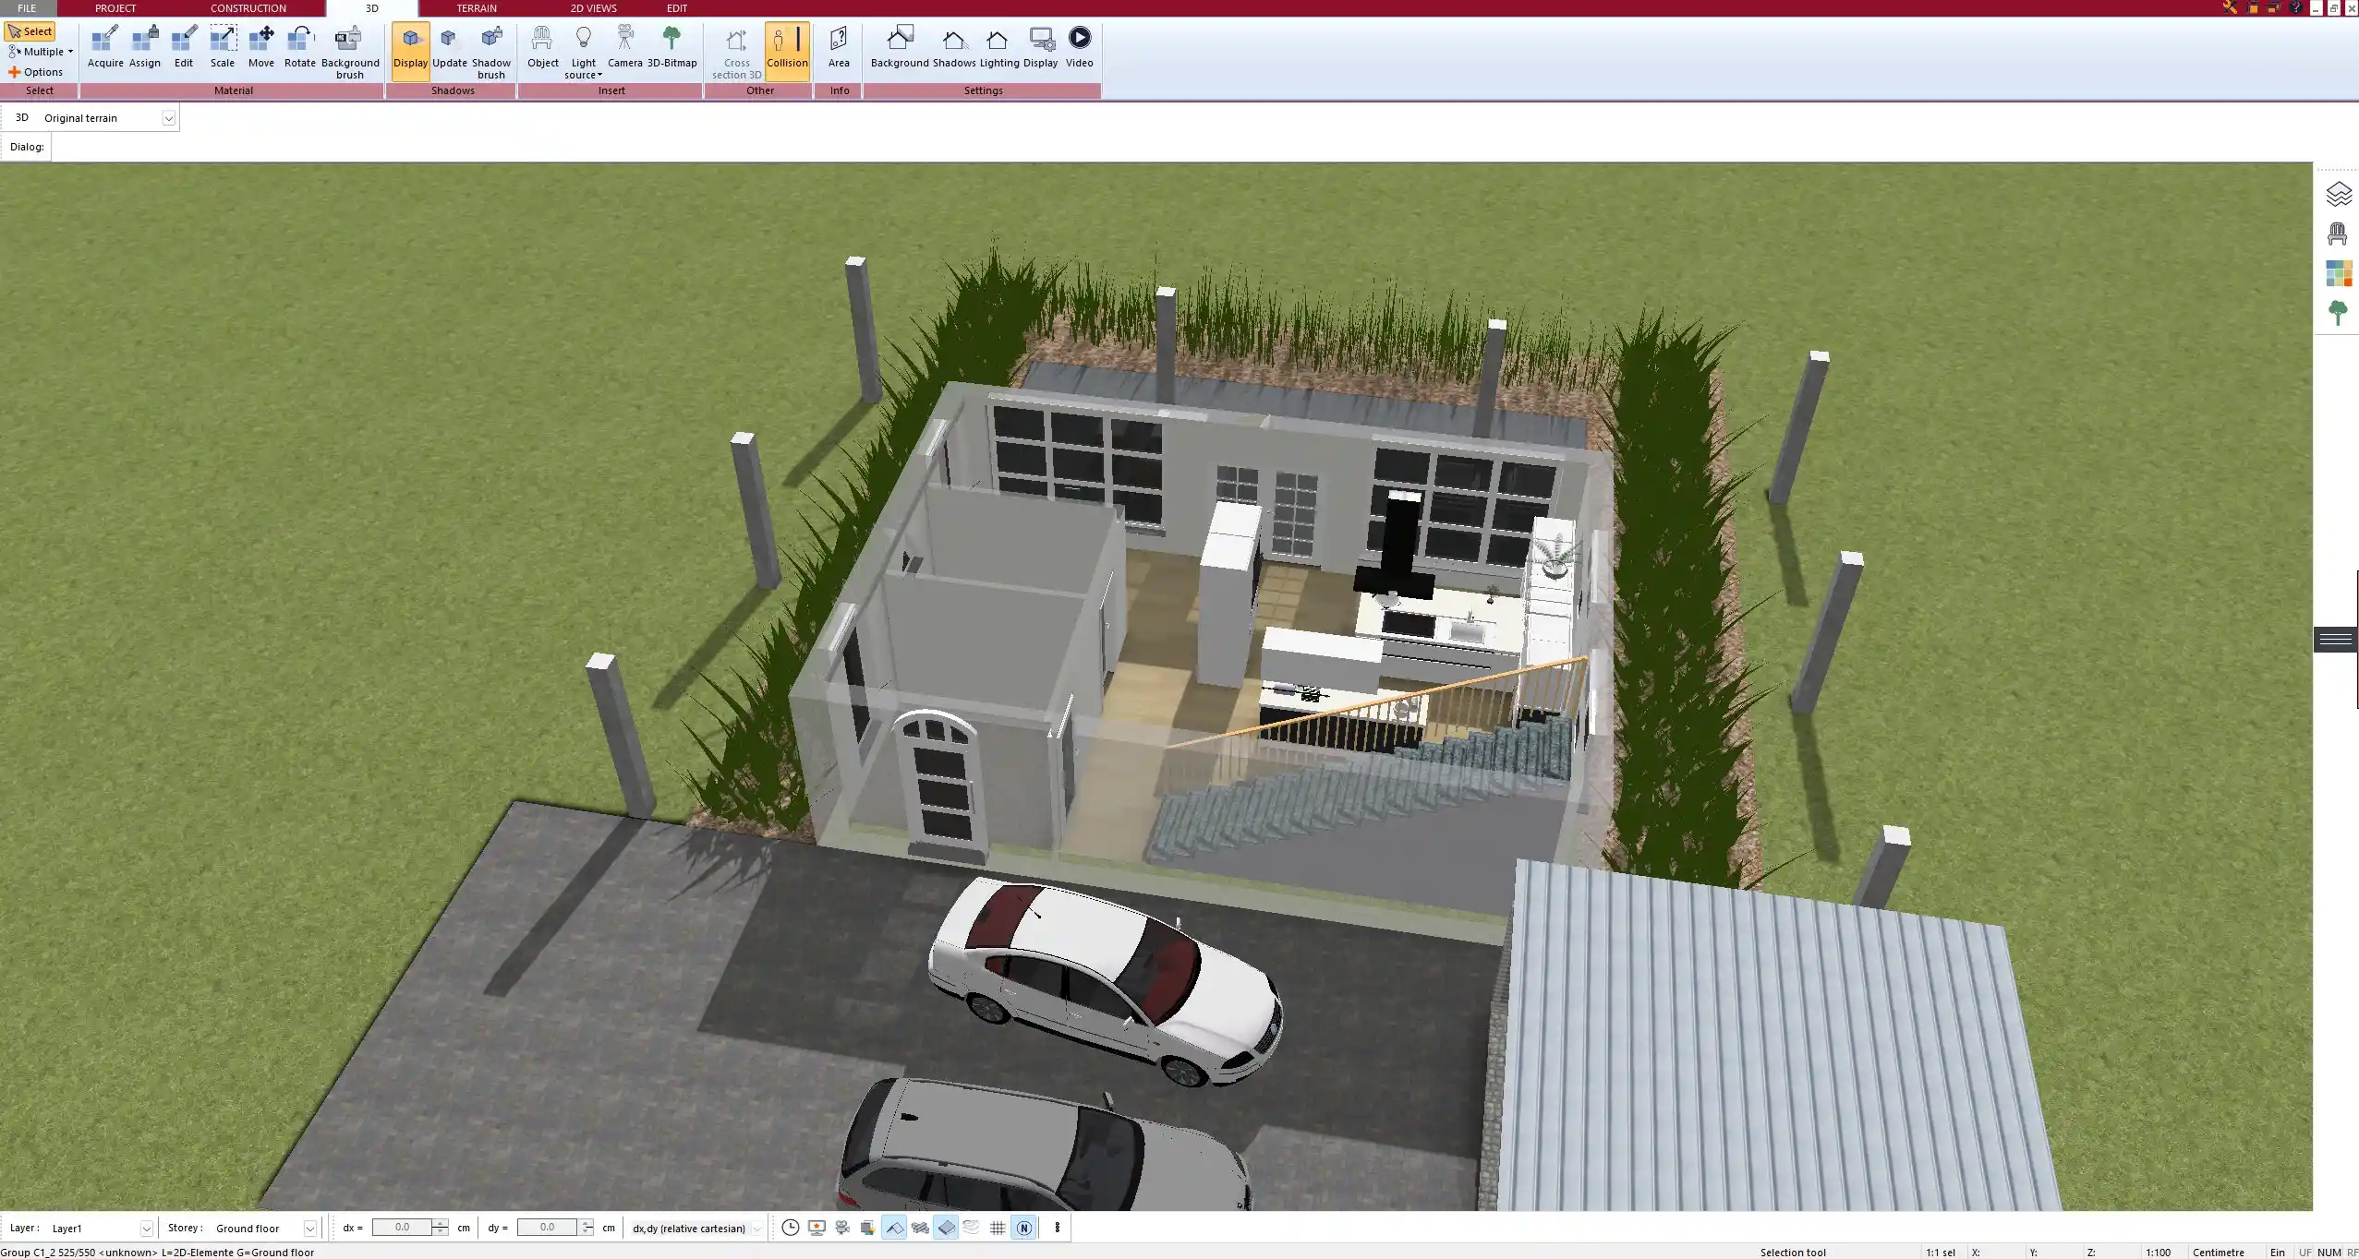
Task: Toggle the N north indicator button
Action: tap(1023, 1228)
